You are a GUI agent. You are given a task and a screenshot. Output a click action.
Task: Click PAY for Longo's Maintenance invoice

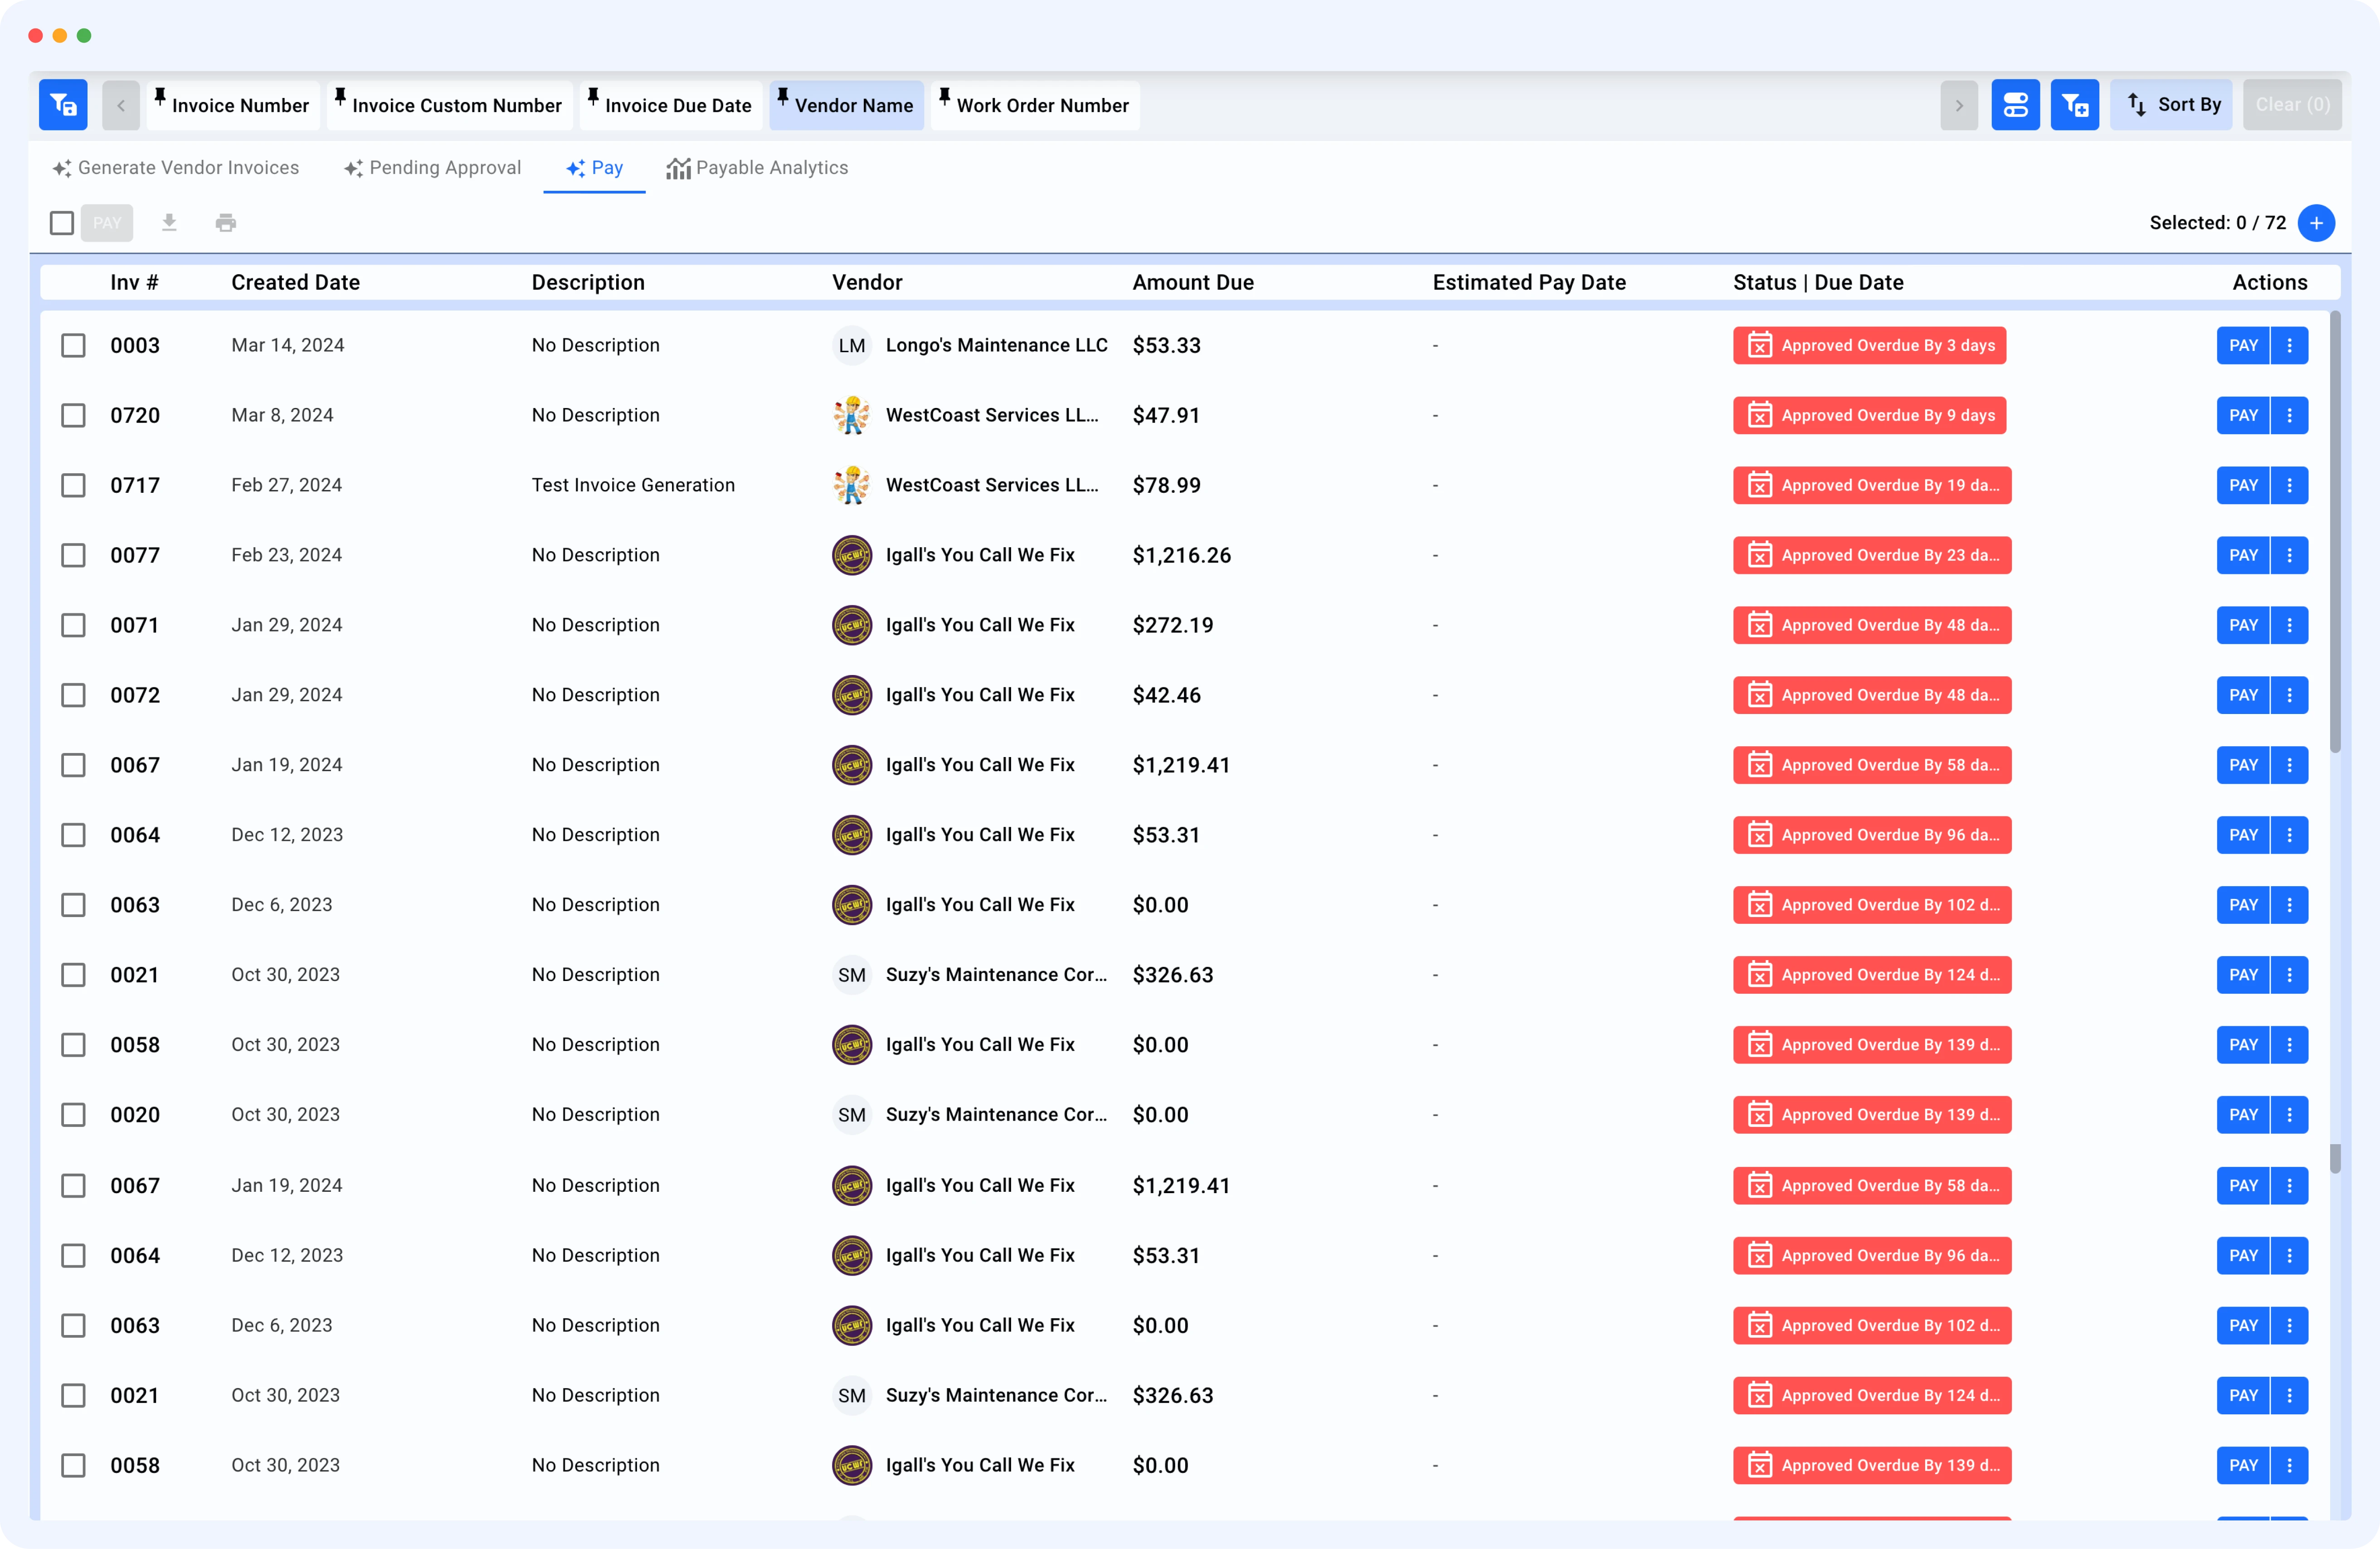point(2243,345)
